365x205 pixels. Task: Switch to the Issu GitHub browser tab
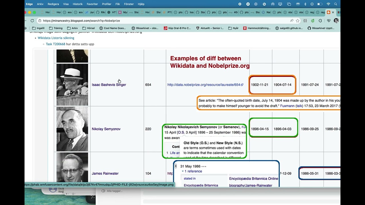coord(190,12)
